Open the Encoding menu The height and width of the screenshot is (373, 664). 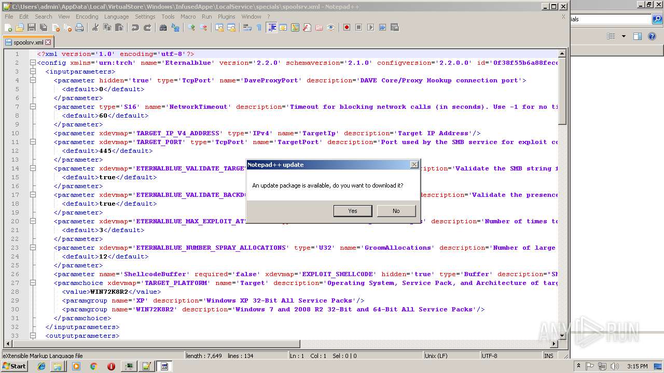point(87,17)
